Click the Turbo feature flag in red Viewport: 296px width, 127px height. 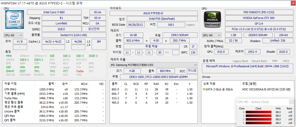[x=80, y=71]
